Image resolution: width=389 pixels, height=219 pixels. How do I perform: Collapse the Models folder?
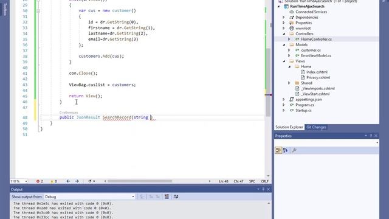click(x=284, y=44)
